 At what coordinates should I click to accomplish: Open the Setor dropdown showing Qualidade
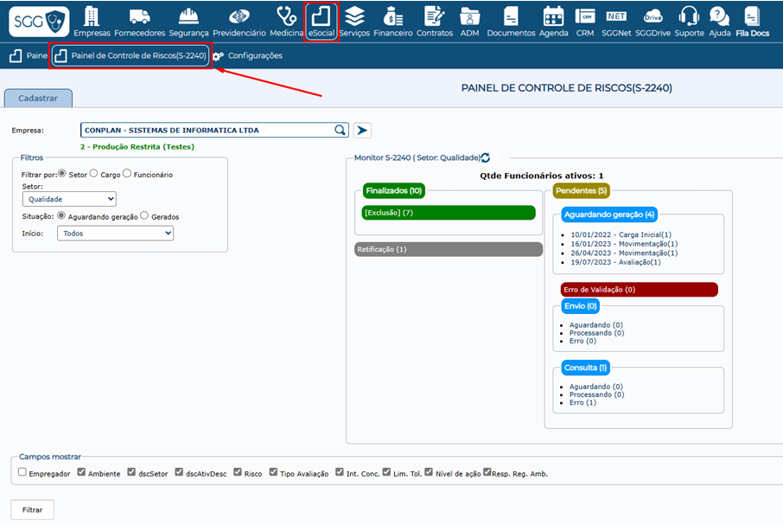[x=69, y=199]
